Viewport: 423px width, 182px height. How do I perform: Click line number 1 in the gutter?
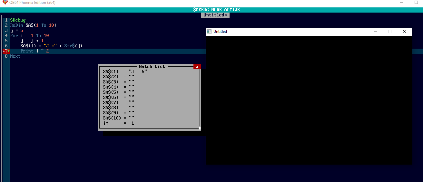tap(6, 20)
